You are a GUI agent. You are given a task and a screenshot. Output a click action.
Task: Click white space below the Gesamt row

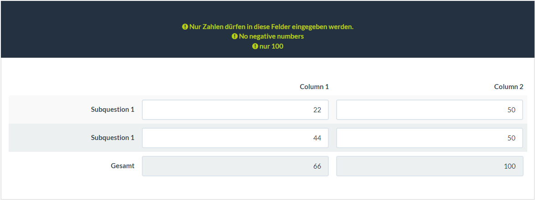click(x=267, y=189)
